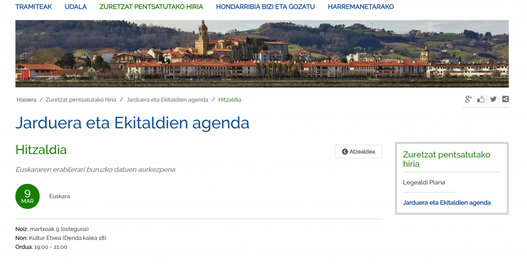Open Hondarribia Bizi eta Gozatu menu
527x267 pixels.
pyautogui.click(x=265, y=7)
